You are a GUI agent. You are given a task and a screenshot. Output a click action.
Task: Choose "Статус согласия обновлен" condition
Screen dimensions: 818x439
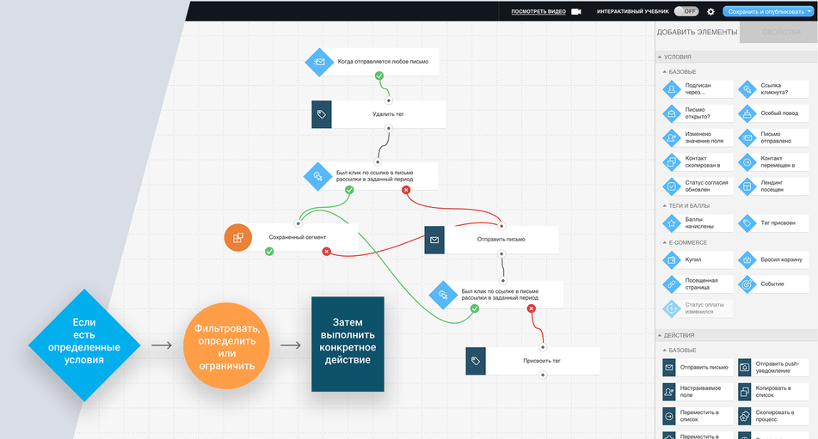coord(698,186)
